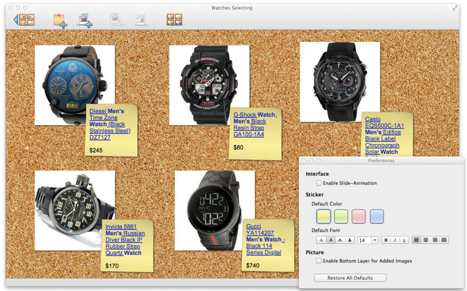Click the DZ7127 model text

click(100, 137)
